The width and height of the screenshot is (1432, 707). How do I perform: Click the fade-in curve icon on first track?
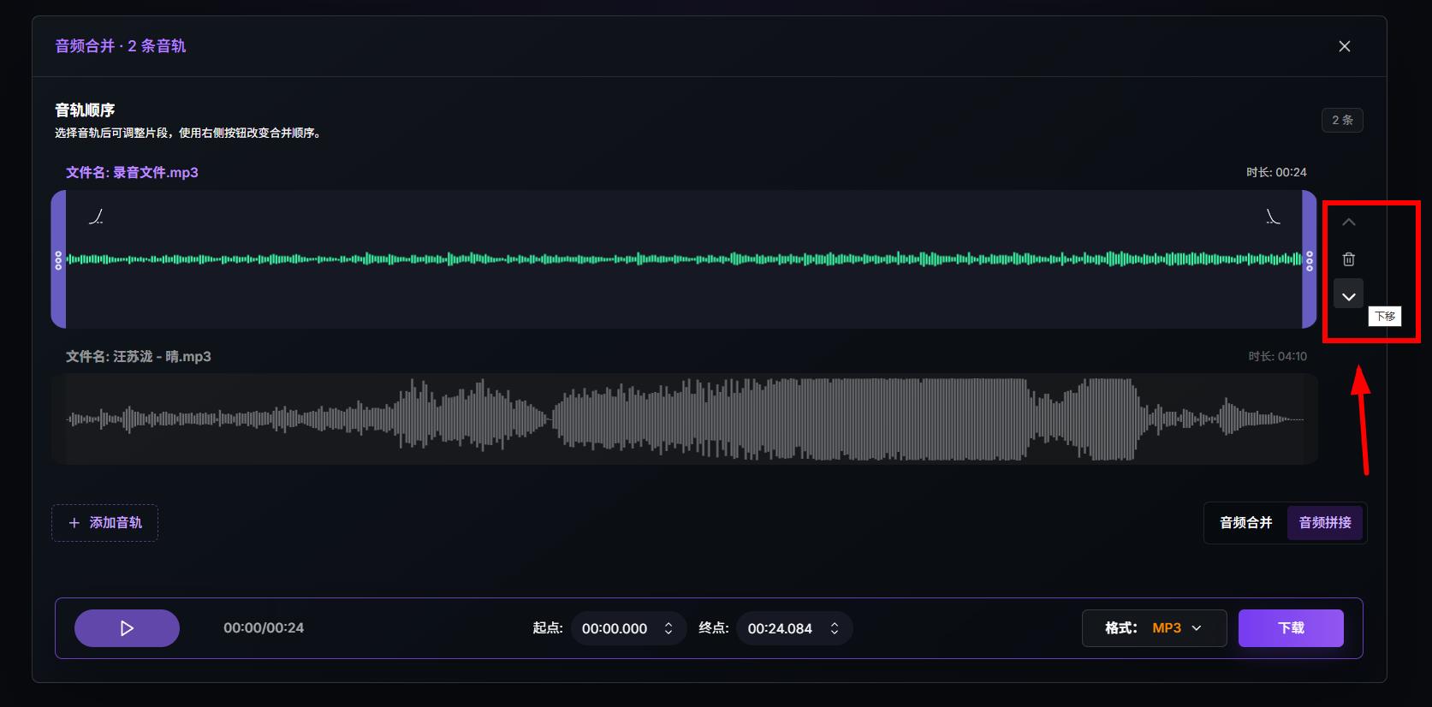[97, 217]
